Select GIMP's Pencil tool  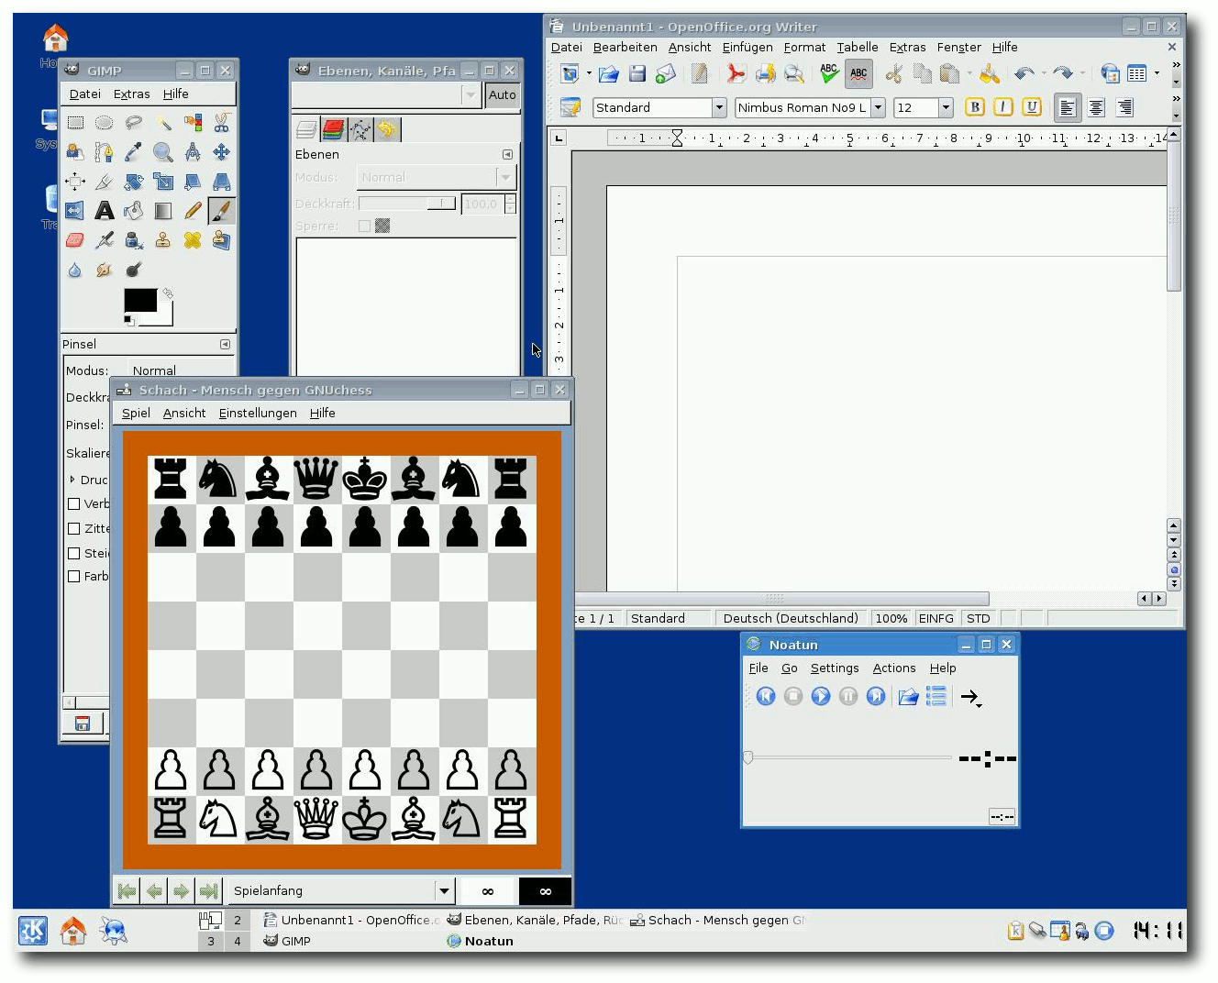pos(193,211)
